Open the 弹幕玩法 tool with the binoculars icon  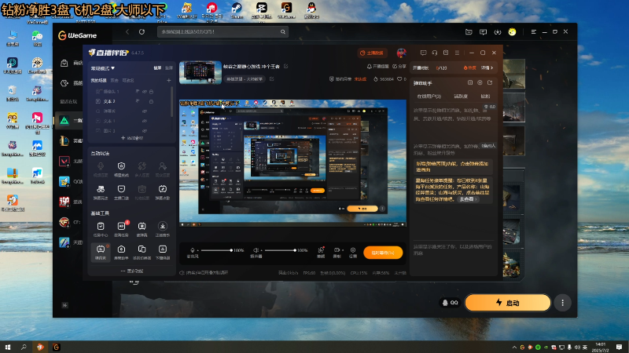click(x=101, y=191)
